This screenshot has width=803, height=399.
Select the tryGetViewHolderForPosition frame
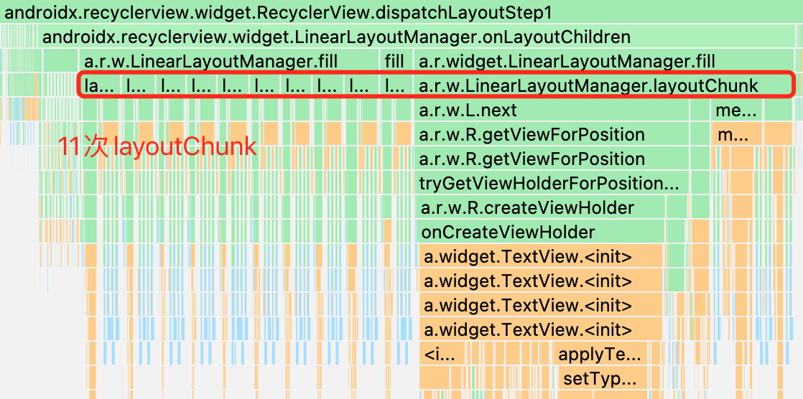549,184
